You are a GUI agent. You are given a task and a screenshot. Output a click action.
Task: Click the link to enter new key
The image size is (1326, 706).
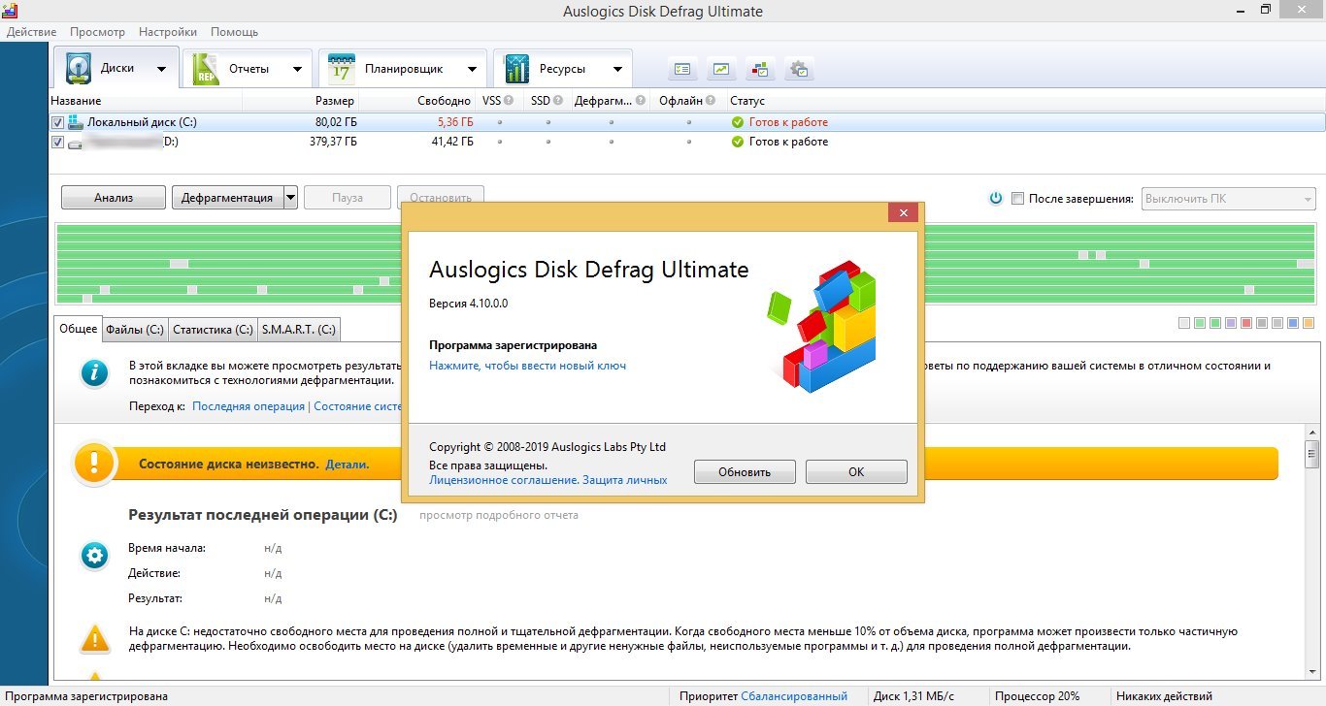527,366
